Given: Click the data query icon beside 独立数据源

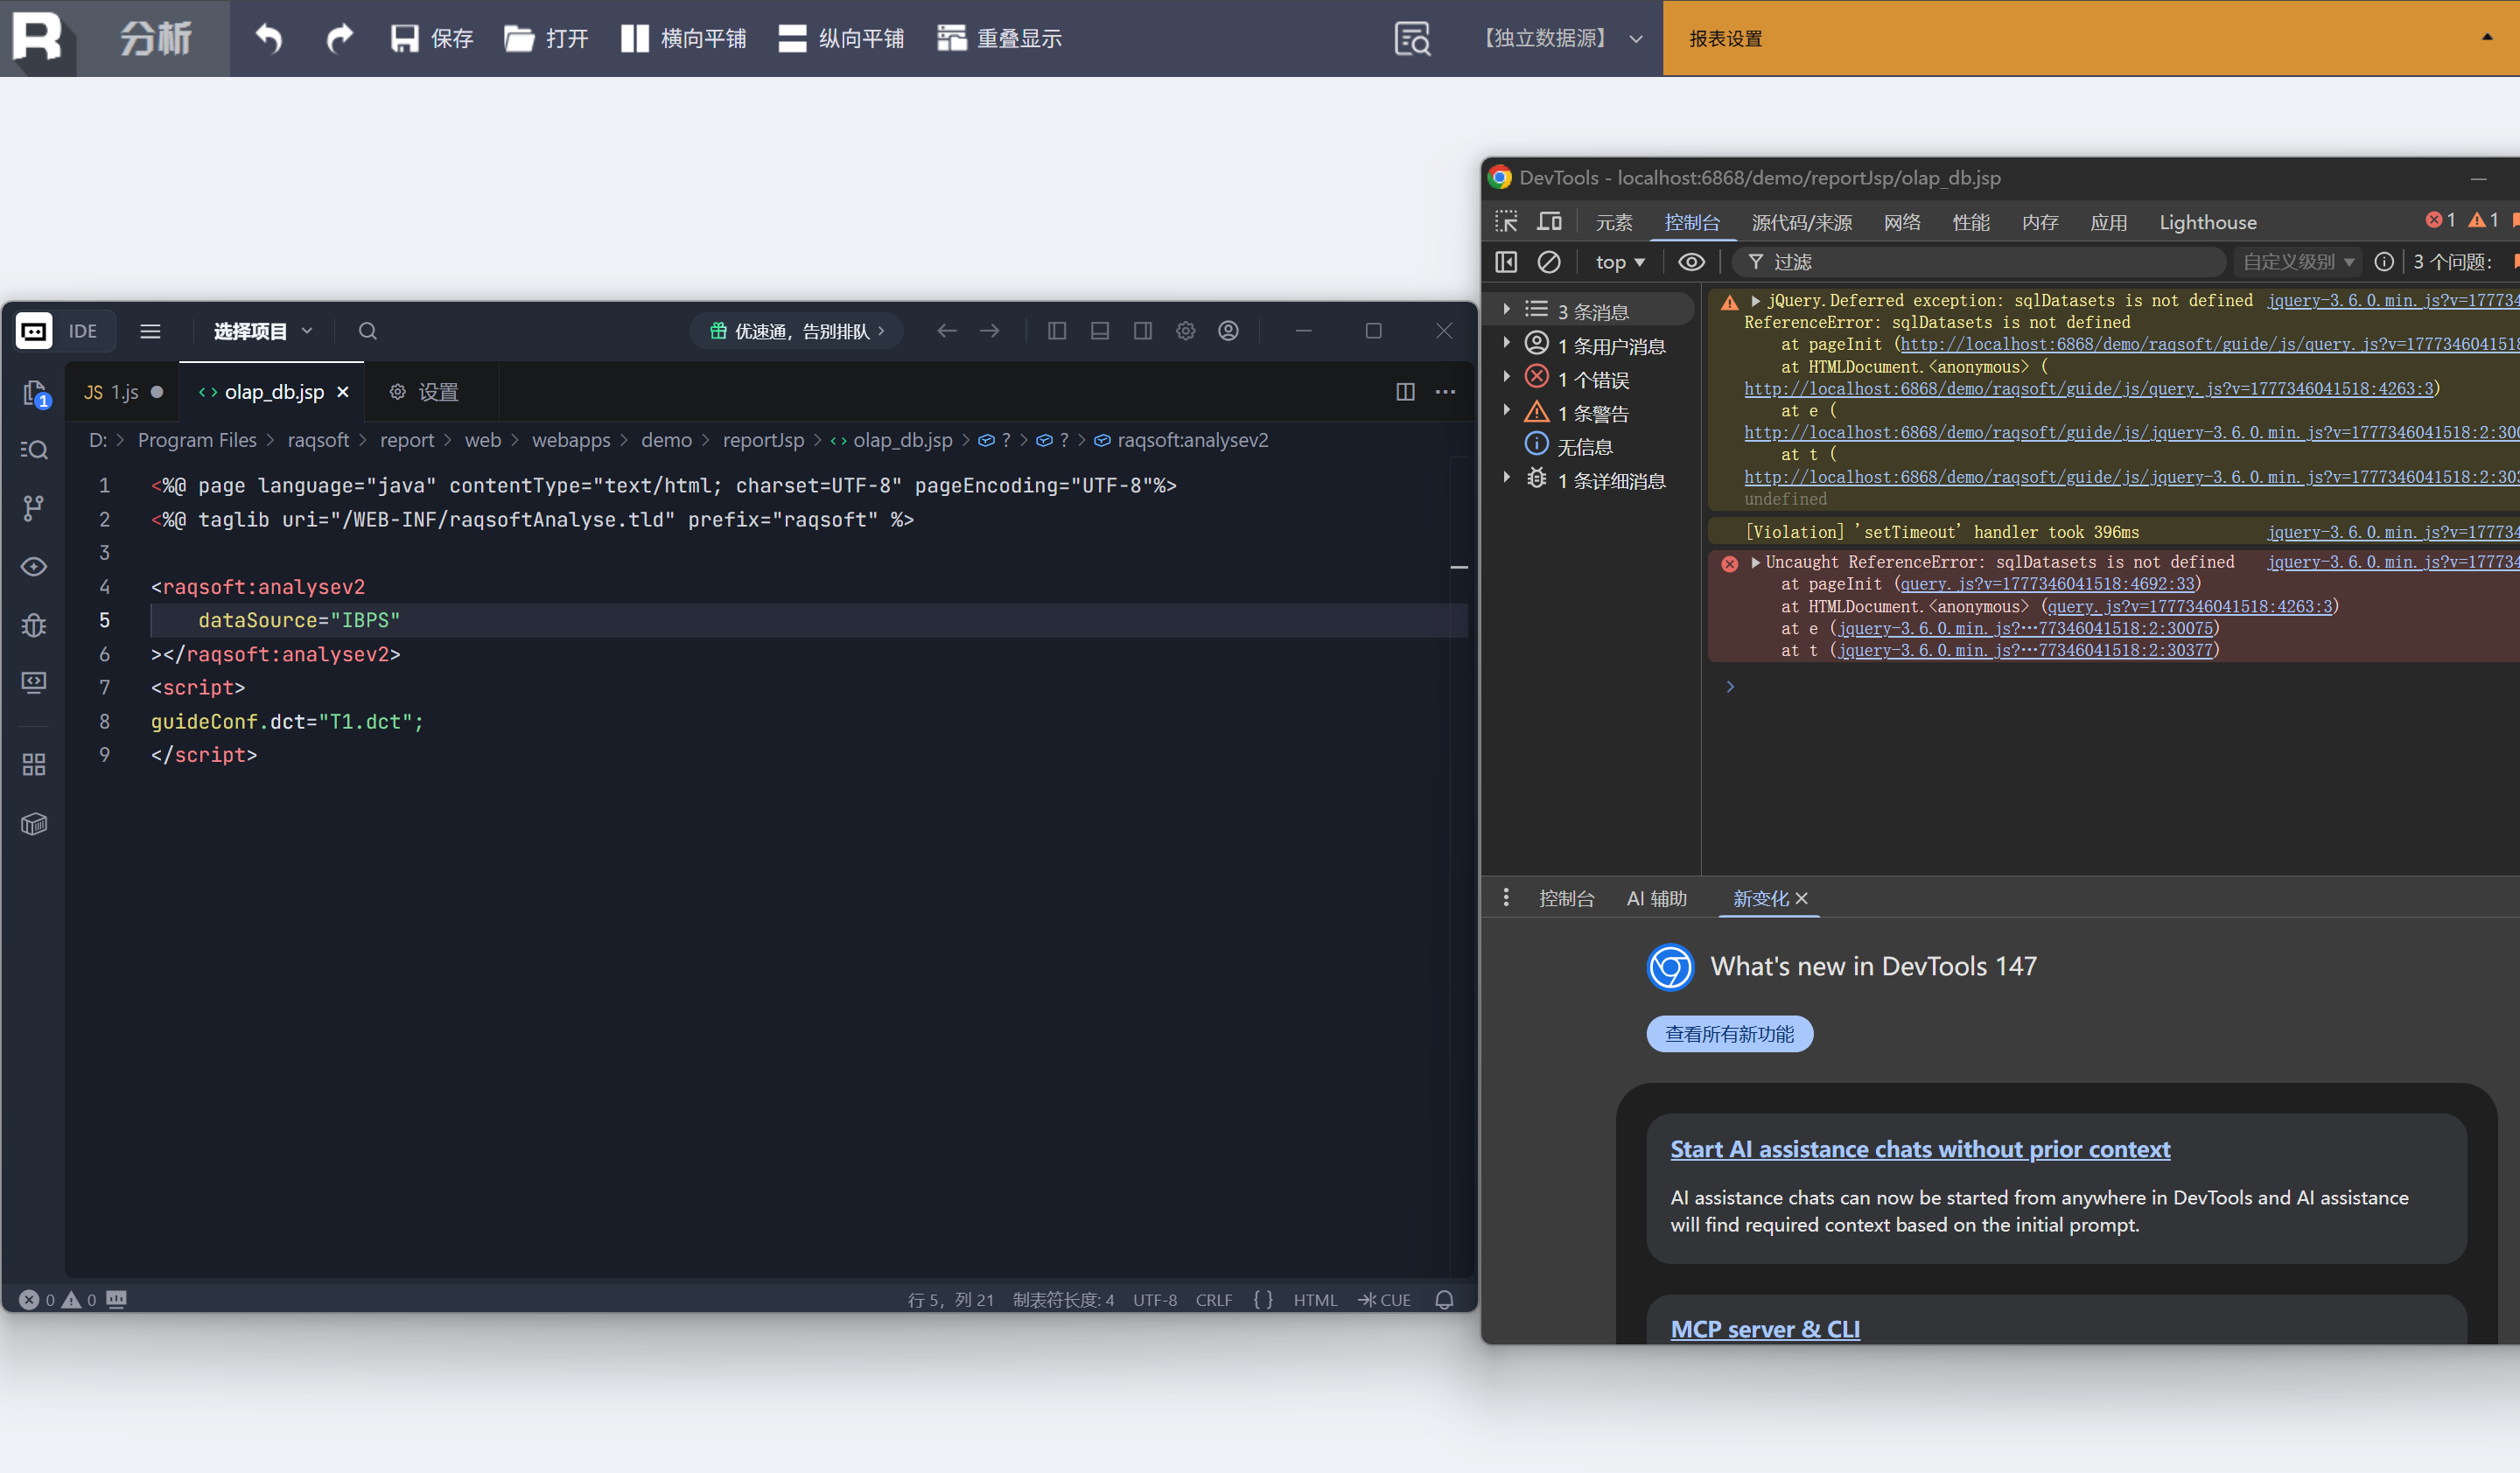Looking at the screenshot, I should point(1412,38).
